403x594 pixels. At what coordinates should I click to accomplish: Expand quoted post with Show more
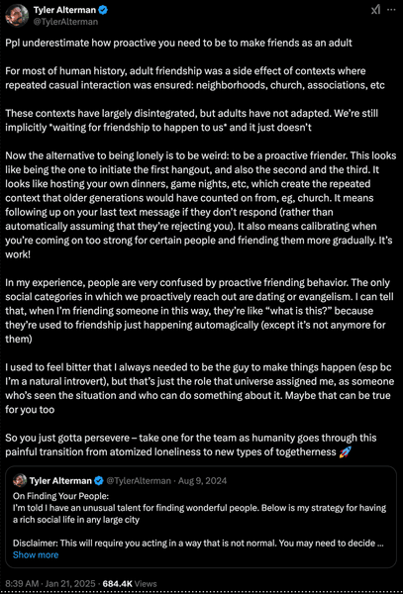36,555
